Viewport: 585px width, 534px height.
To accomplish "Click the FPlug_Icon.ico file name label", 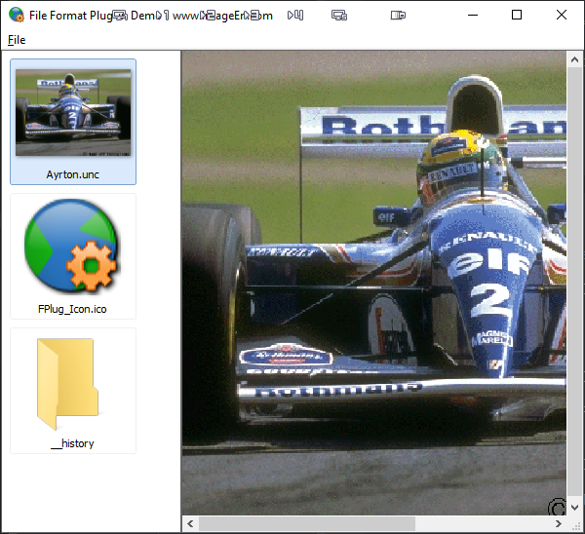I will [72, 309].
